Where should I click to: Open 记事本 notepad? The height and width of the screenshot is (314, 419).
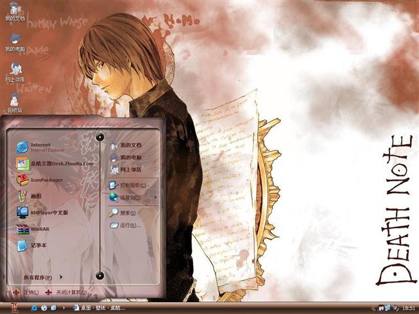pyautogui.click(x=31, y=245)
